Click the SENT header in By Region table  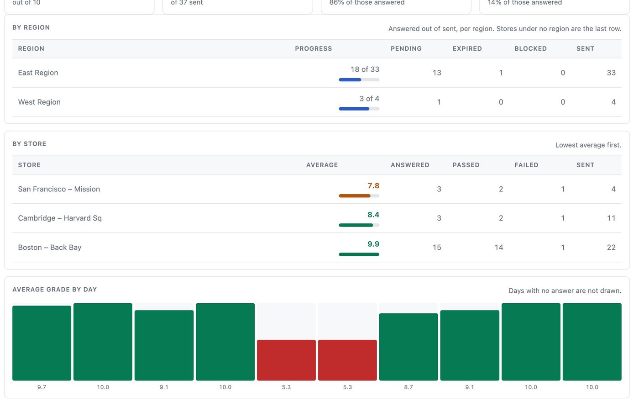585,48
